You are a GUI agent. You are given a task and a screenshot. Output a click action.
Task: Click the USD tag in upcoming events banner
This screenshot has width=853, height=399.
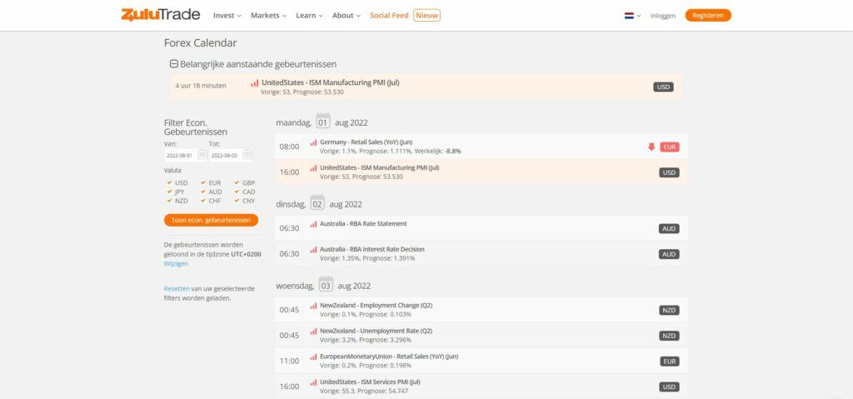(x=663, y=87)
